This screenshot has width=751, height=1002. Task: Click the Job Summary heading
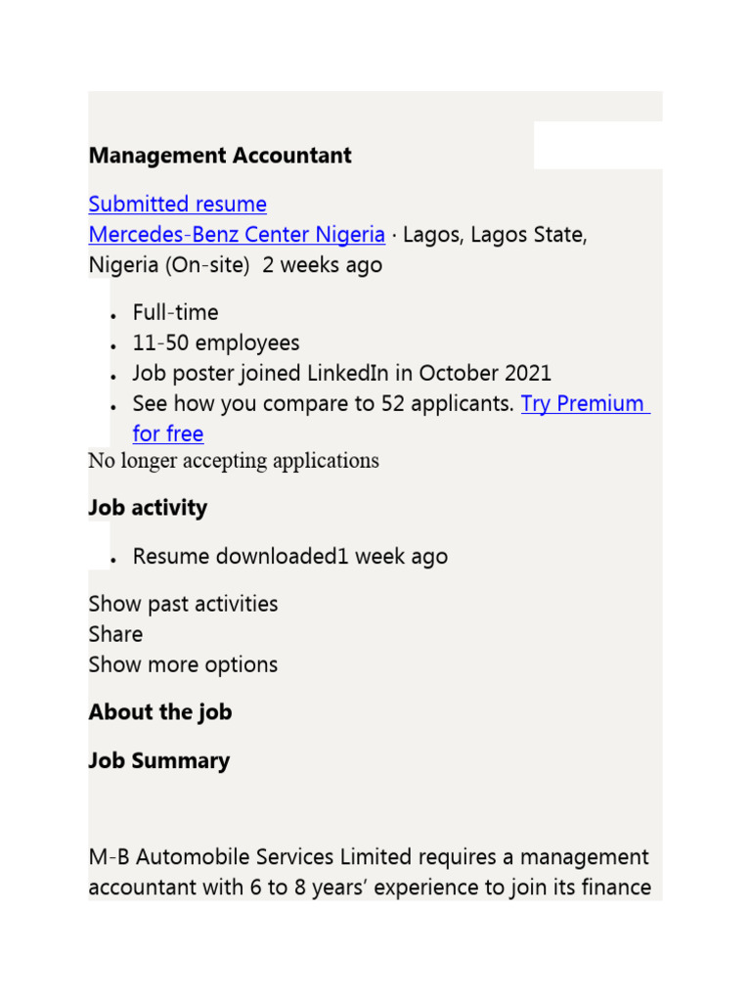(x=159, y=761)
